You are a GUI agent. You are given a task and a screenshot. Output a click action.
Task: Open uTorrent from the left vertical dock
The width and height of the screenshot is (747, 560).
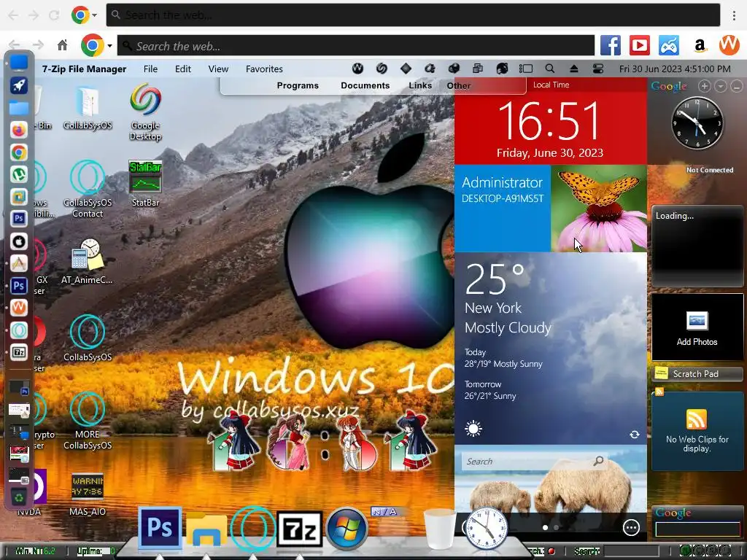tap(19, 174)
